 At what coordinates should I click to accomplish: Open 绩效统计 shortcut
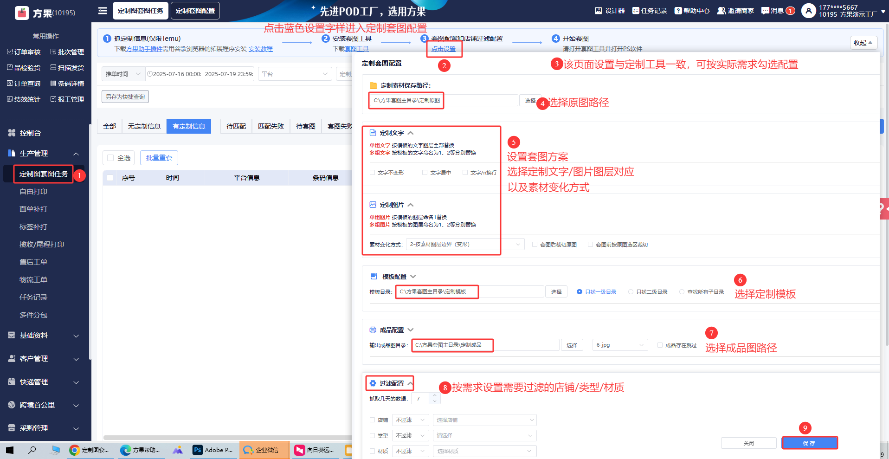click(x=24, y=99)
